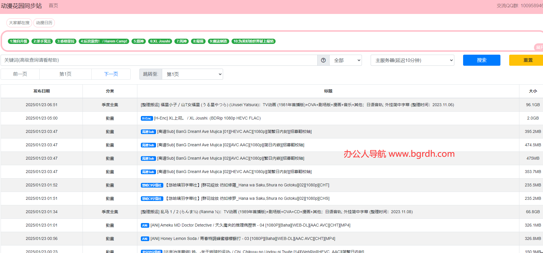Click the keyword search input field
The height and width of the screenshot is (253, 543).
(x=159, y=60)
